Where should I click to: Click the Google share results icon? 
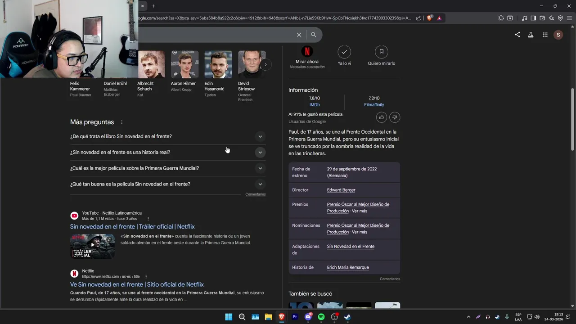(x=517, y=35)
